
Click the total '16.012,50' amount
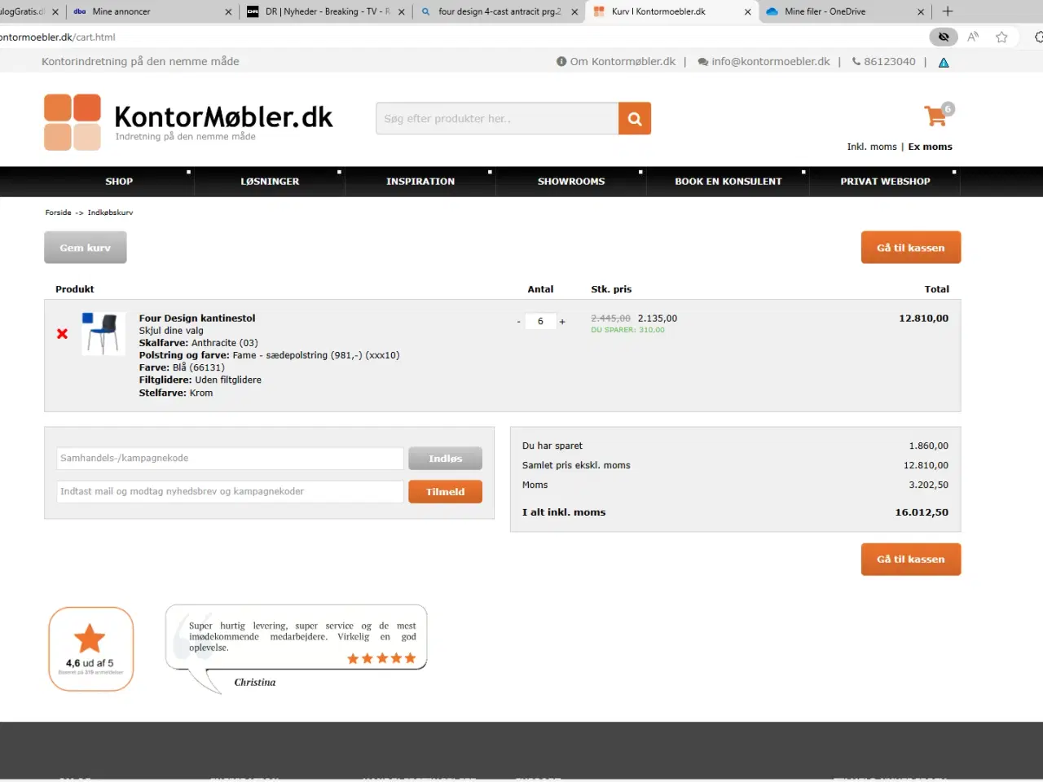click(x=922, y=512)
